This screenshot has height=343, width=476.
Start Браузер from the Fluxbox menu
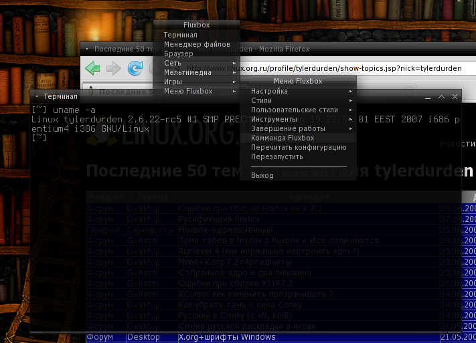point(196,53)
